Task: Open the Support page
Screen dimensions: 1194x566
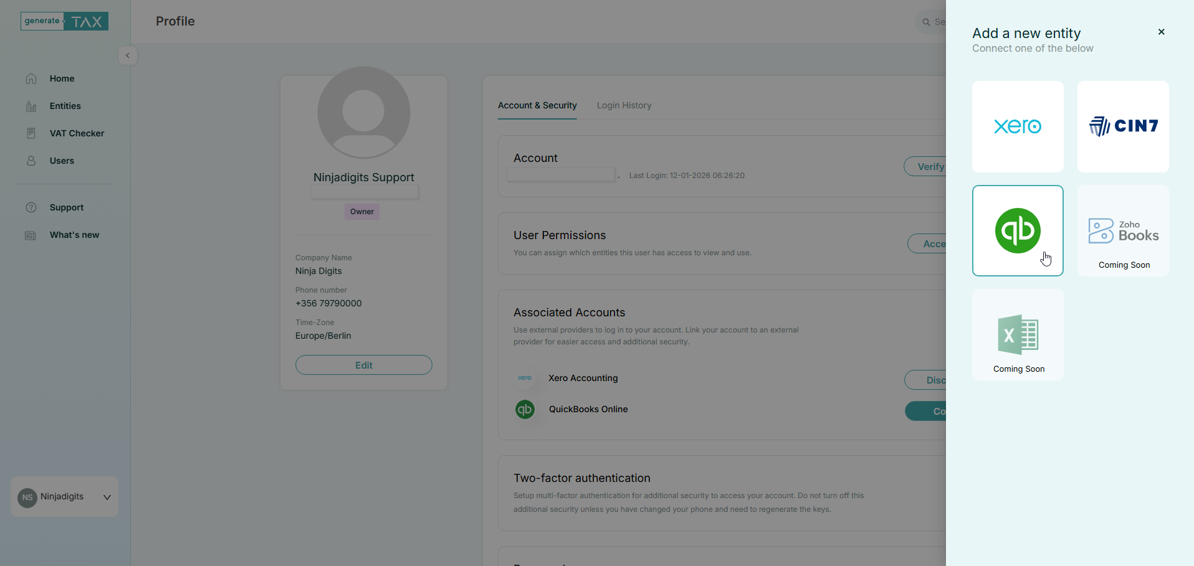Action: tap(66, 207)
